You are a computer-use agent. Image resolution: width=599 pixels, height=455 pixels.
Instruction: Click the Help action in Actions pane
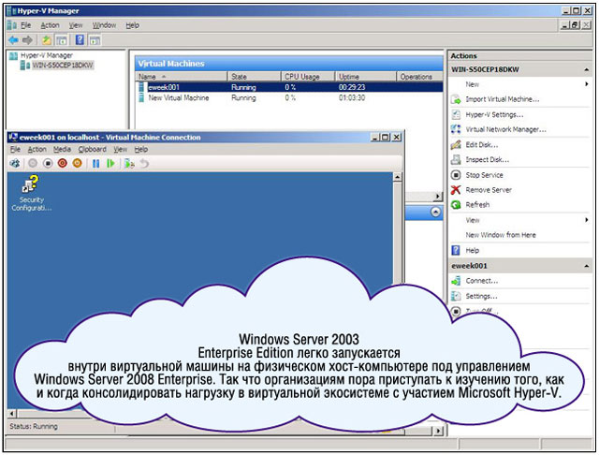[x=472, y=251]
